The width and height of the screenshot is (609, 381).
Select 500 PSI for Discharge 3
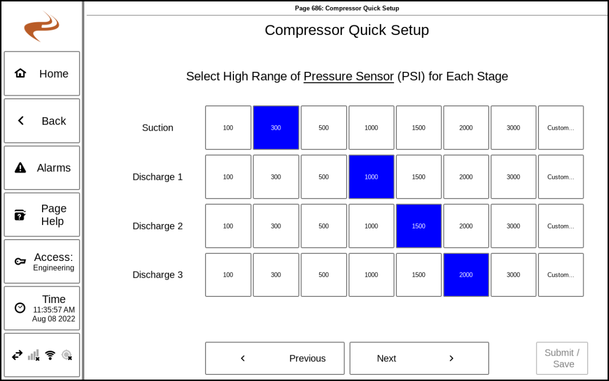pos(323,275)
